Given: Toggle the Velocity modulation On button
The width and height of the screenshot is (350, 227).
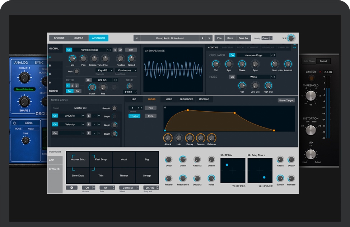Looking at the screenshot, I should point(55,125).
